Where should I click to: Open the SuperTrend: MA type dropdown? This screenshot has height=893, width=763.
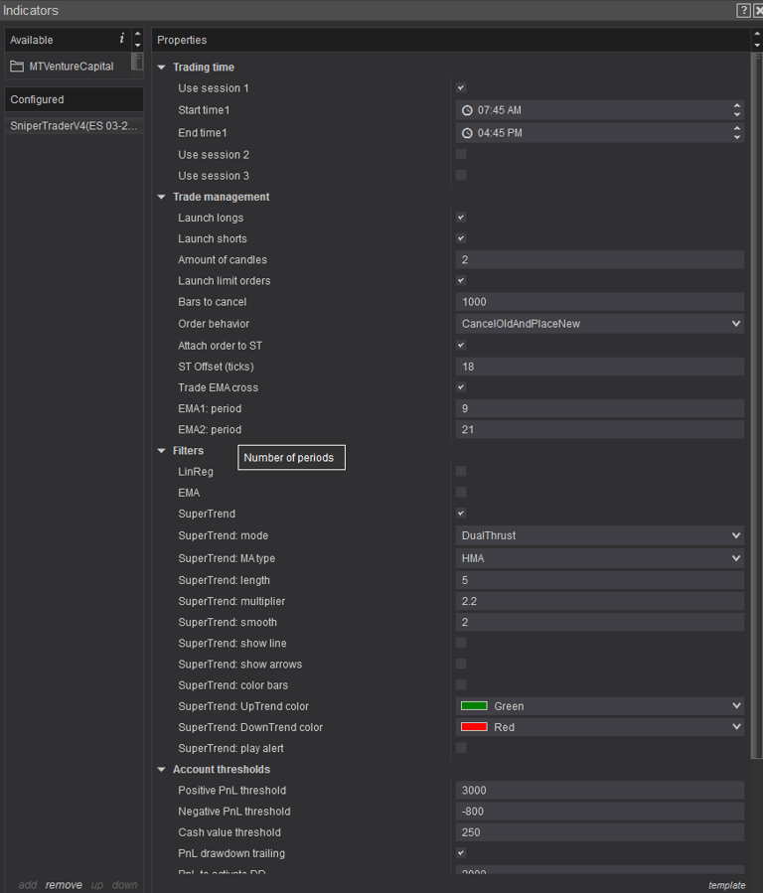[x=600, y=558]
